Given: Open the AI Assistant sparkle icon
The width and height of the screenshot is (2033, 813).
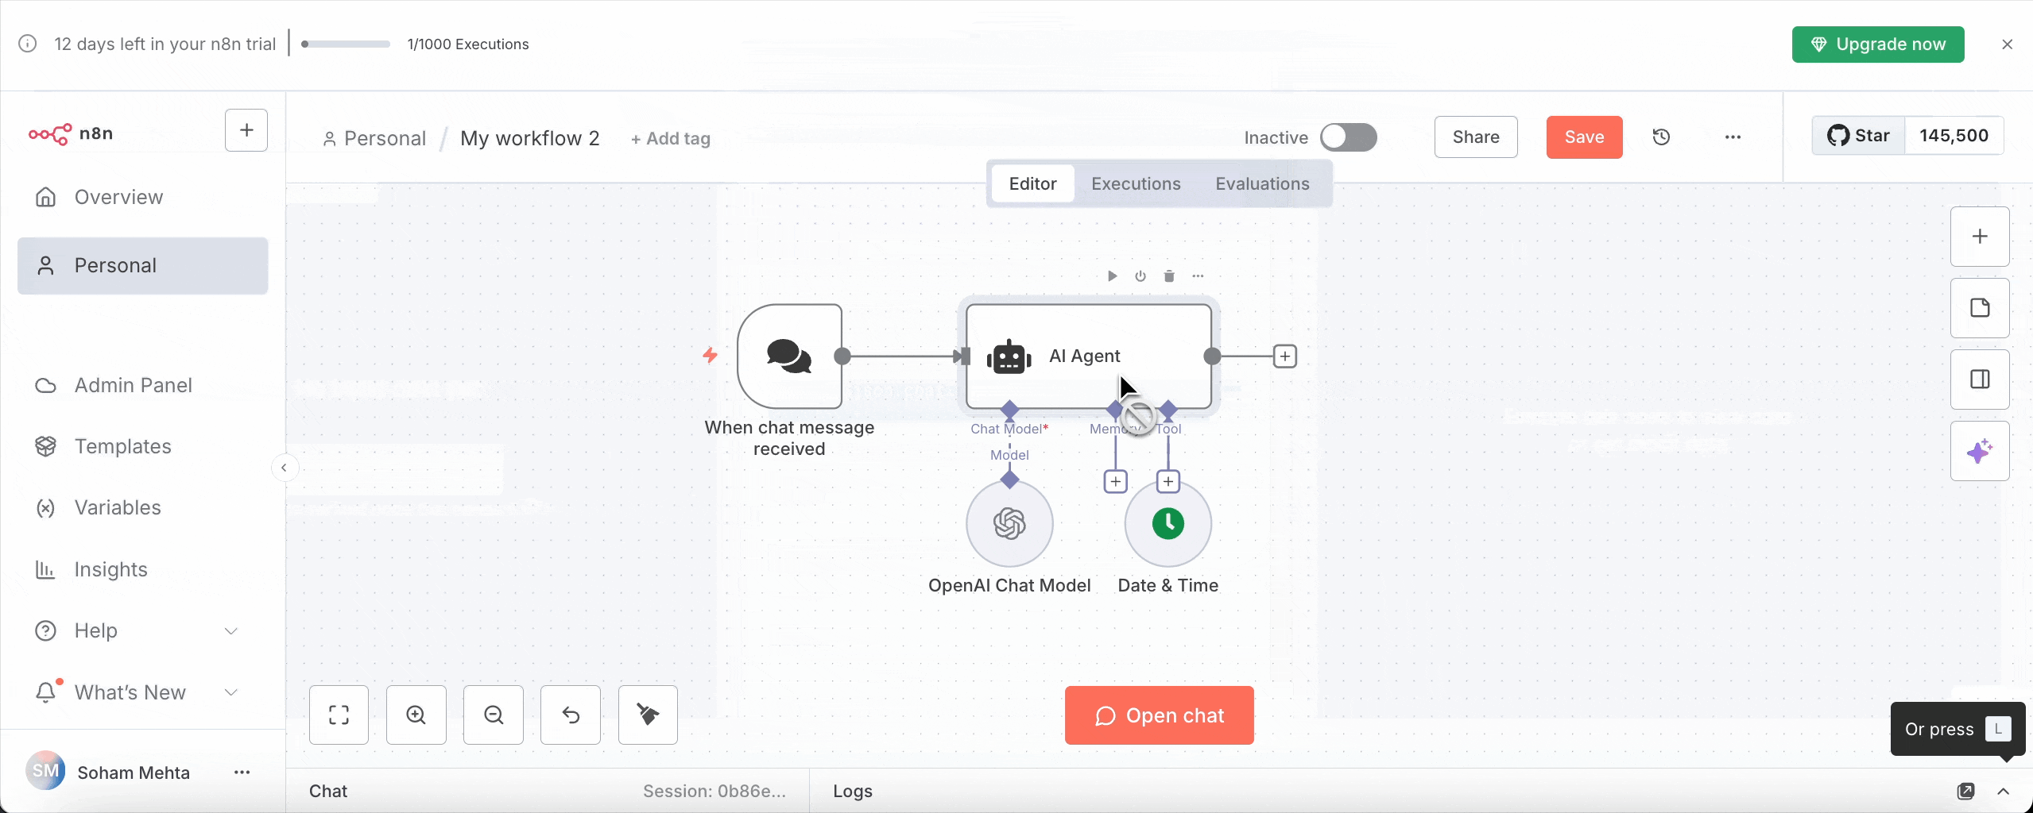Looking at the screenshot, I should click(1979, 450).
